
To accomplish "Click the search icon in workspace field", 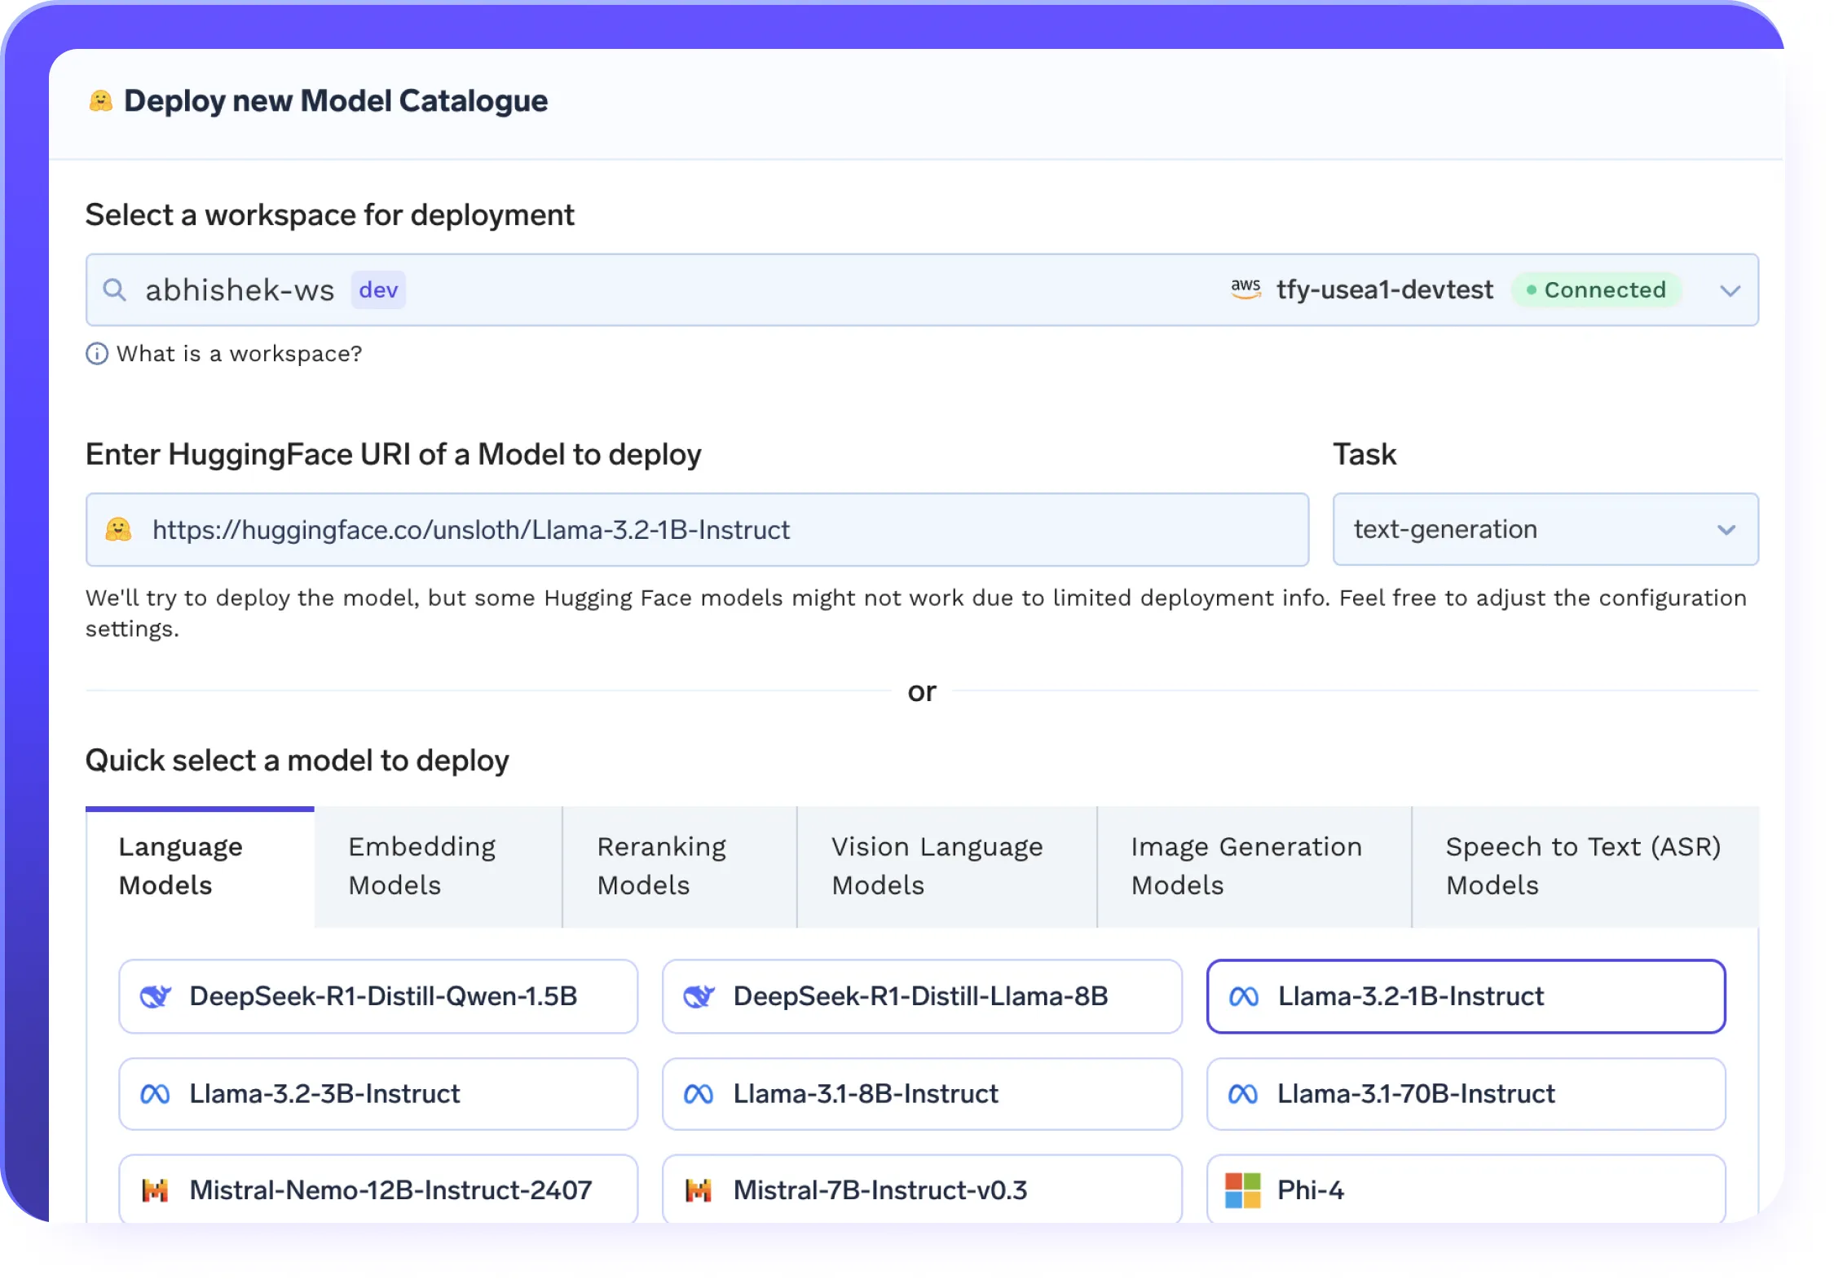I will tap(115, 290).
